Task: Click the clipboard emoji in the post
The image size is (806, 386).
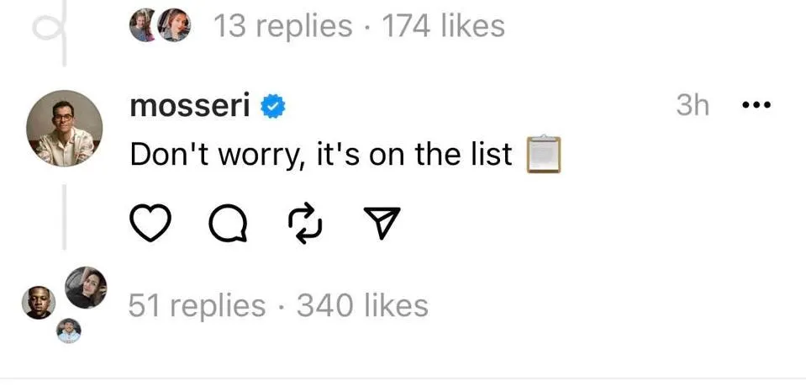Action: coord(543,155)
